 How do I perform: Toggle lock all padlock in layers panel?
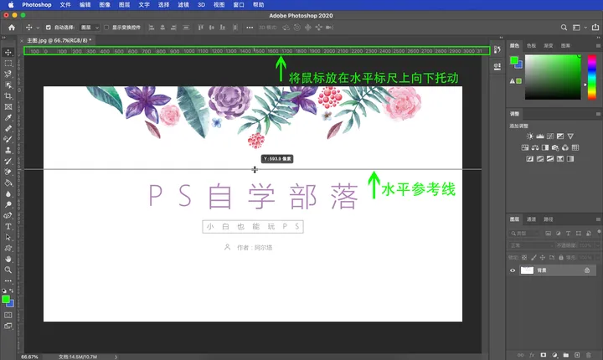click(x=560, y=257)
